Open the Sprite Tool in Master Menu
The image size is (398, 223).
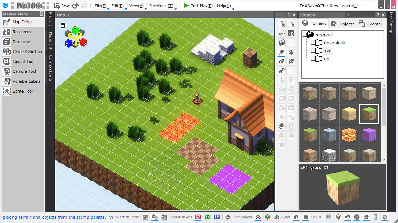[22, 91]
